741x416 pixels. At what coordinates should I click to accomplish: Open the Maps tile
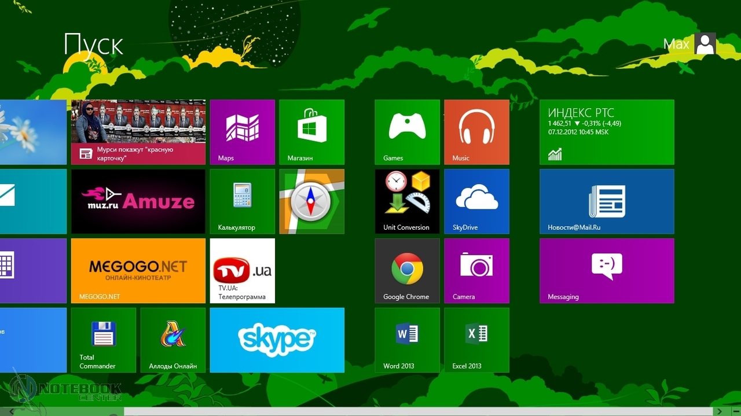(242, 132)
